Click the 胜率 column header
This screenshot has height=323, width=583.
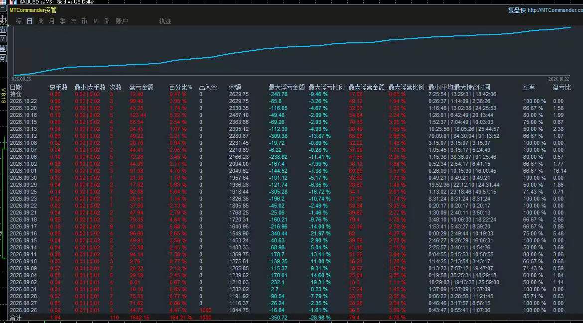pos(529,87)
